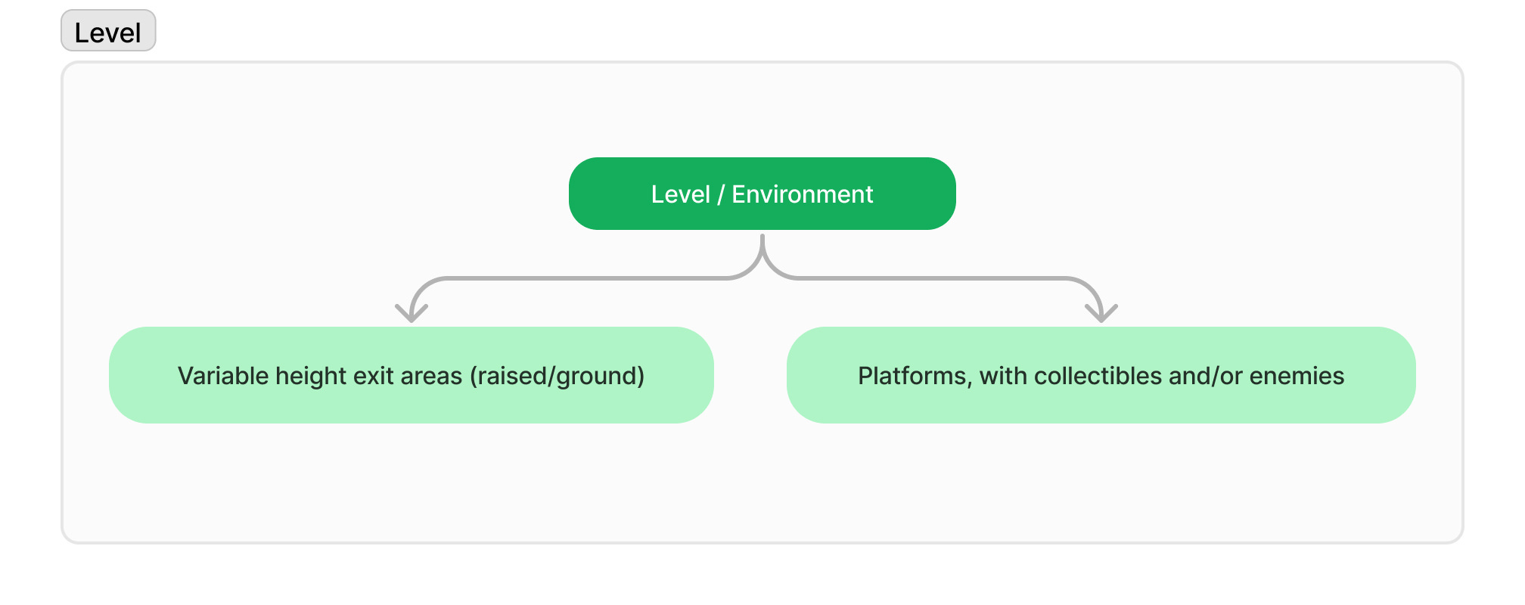Image resolution: width=1525 pixels, height=605 pixels.
Task: Select the Variable height exit areas node
Action: click(412, 375)
